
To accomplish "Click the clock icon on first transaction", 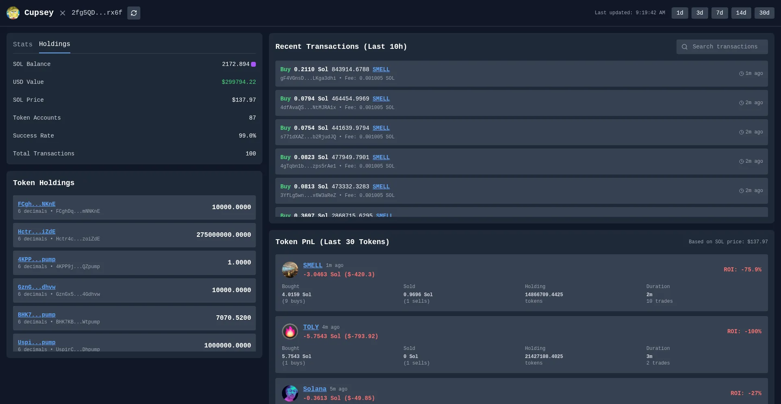I will coord(741,74).
